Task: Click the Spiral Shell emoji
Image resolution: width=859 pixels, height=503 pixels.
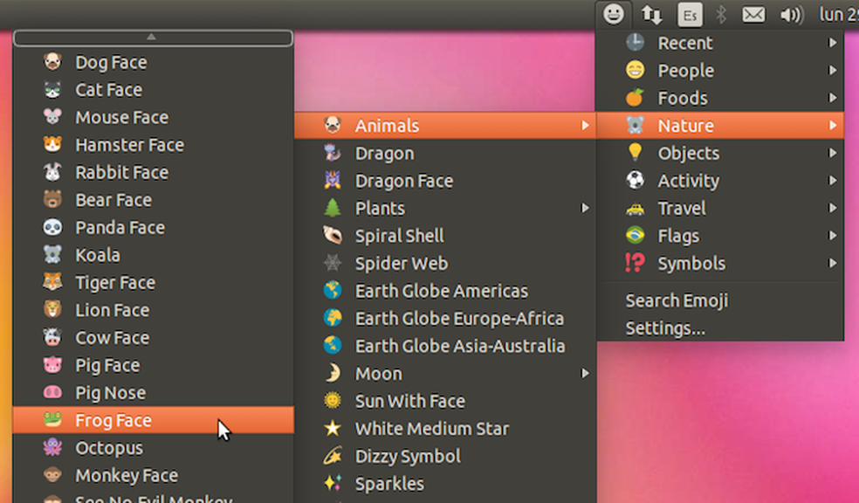Action: tap(398, 236)
